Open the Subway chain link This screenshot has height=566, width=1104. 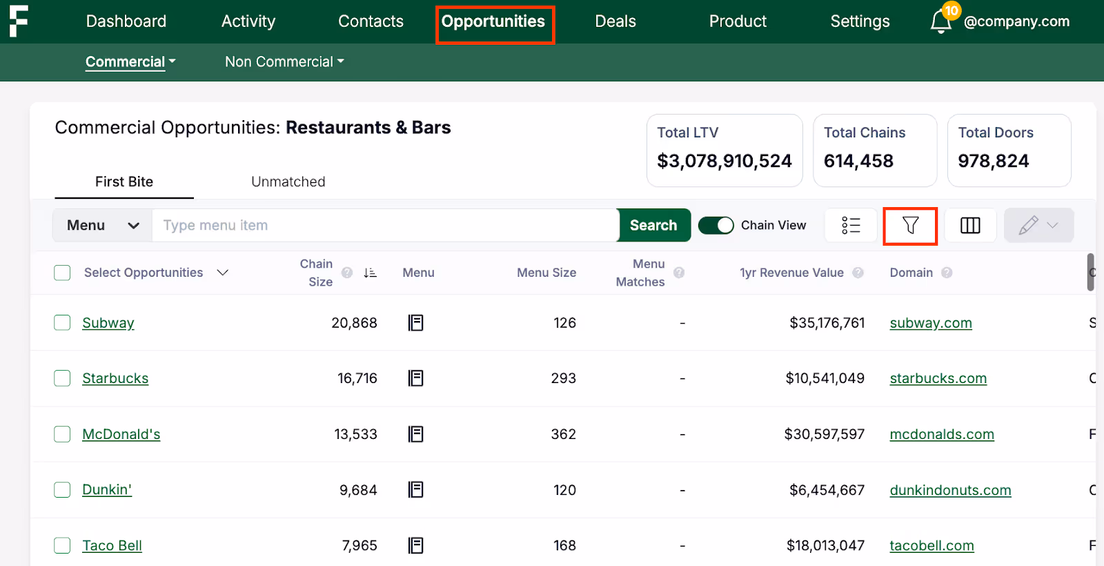108,323
